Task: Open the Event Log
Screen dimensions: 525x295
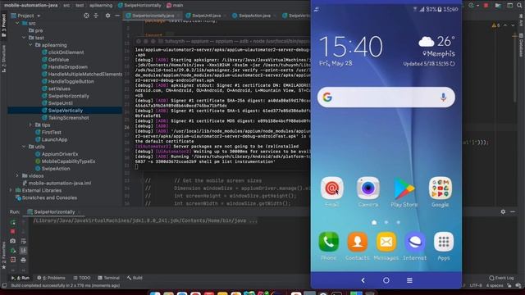Action: 501,278
